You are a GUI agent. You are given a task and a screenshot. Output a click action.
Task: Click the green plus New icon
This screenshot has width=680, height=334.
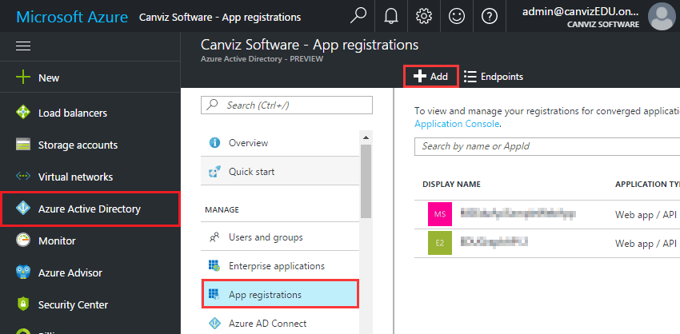23,78
